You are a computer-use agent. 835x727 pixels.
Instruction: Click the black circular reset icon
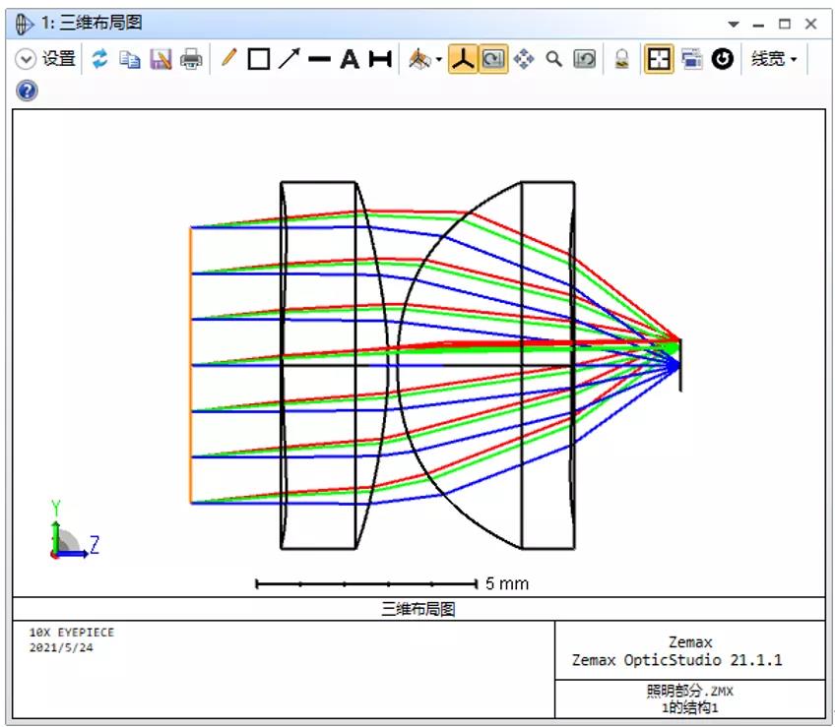[x=722, y=59]
